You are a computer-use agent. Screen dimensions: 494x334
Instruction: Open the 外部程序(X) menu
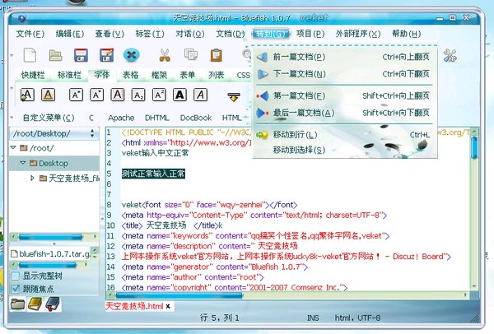(358, 34)
